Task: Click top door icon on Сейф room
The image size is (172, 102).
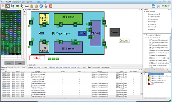Action: (x=90, y=24)
